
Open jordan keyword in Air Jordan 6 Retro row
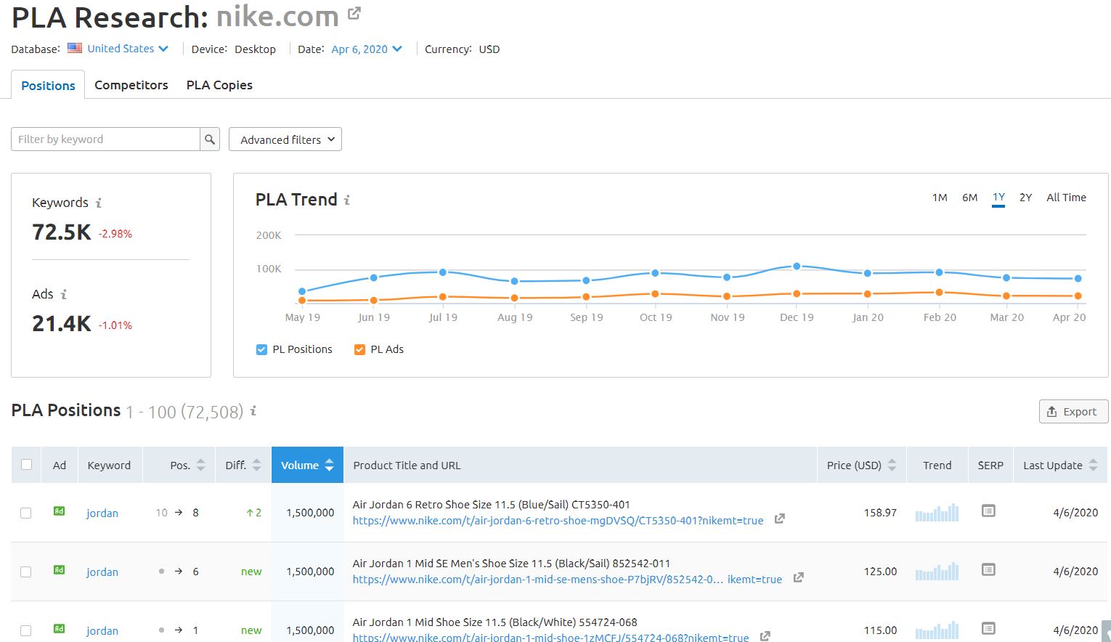[102, 513]
